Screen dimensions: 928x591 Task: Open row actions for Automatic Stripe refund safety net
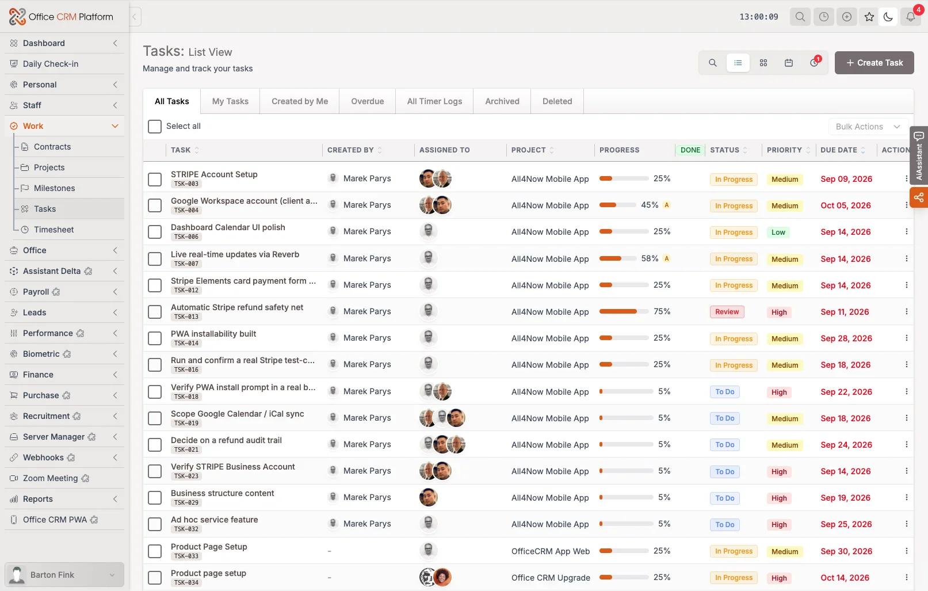(906, 311)
